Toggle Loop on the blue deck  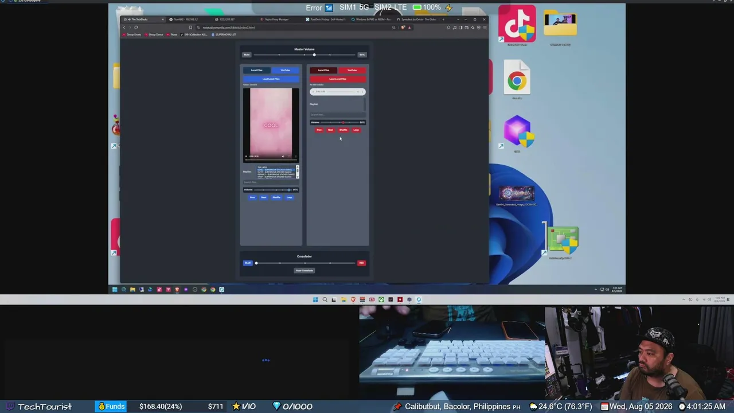click(x=289, y=197)
